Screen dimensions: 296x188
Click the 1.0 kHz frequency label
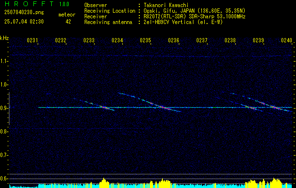coord(3,85)
